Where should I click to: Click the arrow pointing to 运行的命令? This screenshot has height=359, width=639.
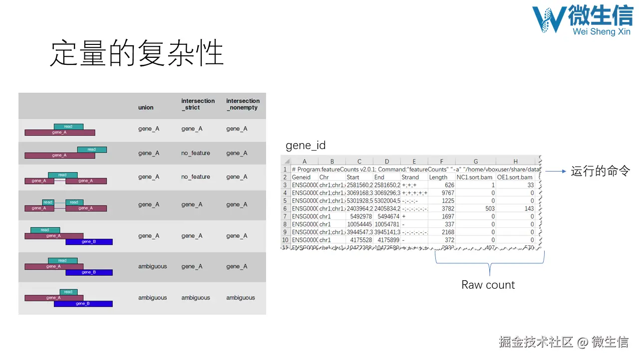[x=556, y=170]
